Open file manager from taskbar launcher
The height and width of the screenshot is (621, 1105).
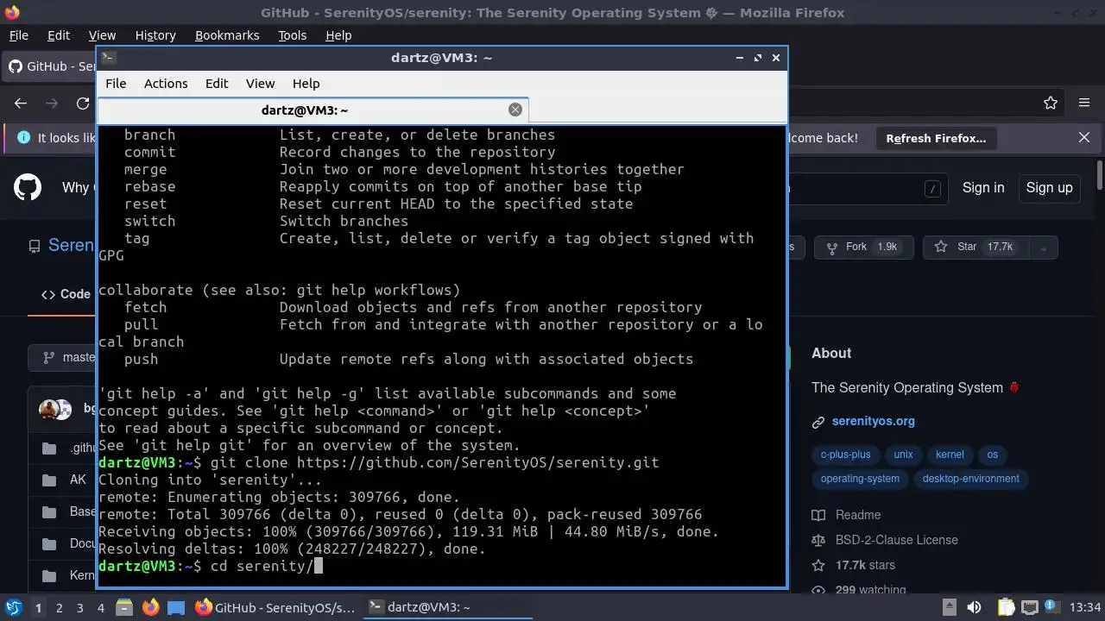tap(123, 608)
